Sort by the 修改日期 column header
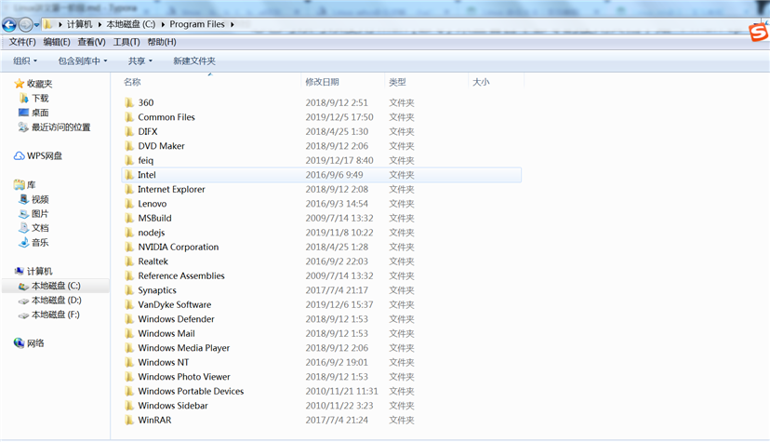The width and height of the screenshot is (770, 442). point(322,82)
